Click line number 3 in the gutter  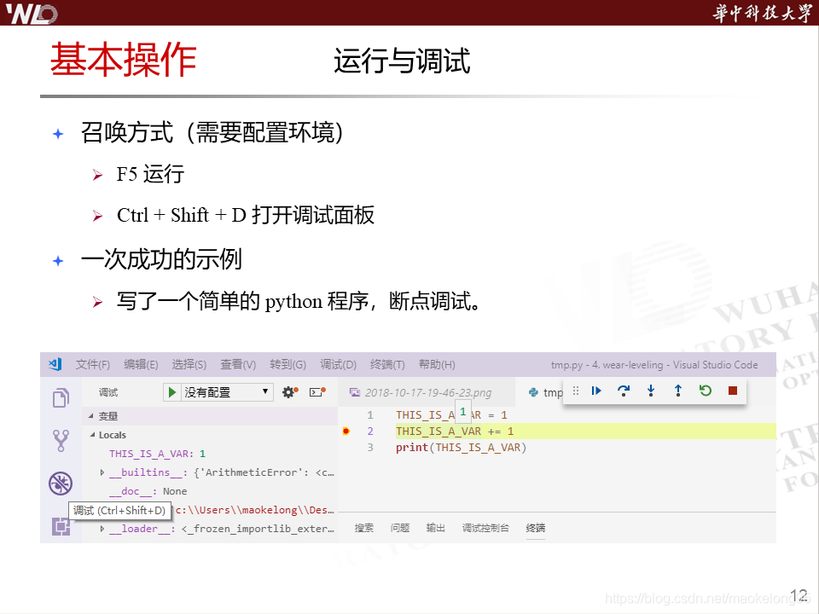[369, 448]
